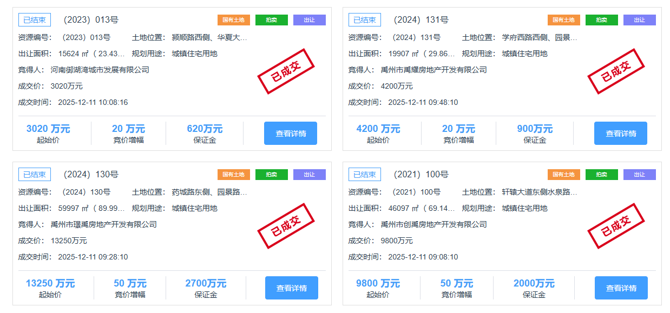Viewport: 670px width, 313px height.
Task: Click purple 出让 tag on (2023) 013号 card
Action: [309, 20]
